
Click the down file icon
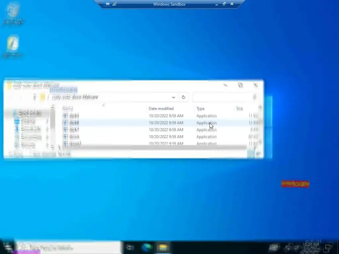coord(65,137)
